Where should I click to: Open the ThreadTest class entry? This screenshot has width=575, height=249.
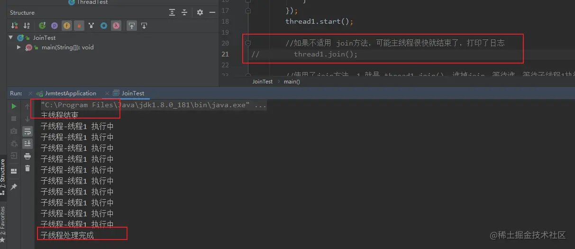click(92, 2)
